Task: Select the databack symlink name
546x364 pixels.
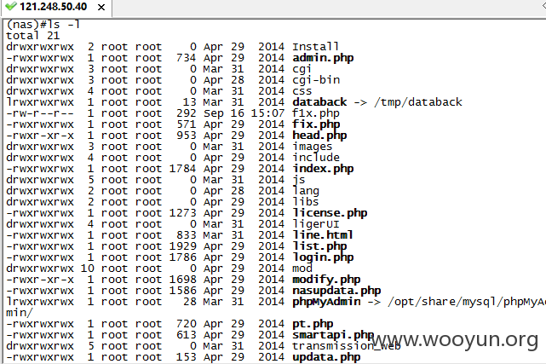Action: point(319,102)
